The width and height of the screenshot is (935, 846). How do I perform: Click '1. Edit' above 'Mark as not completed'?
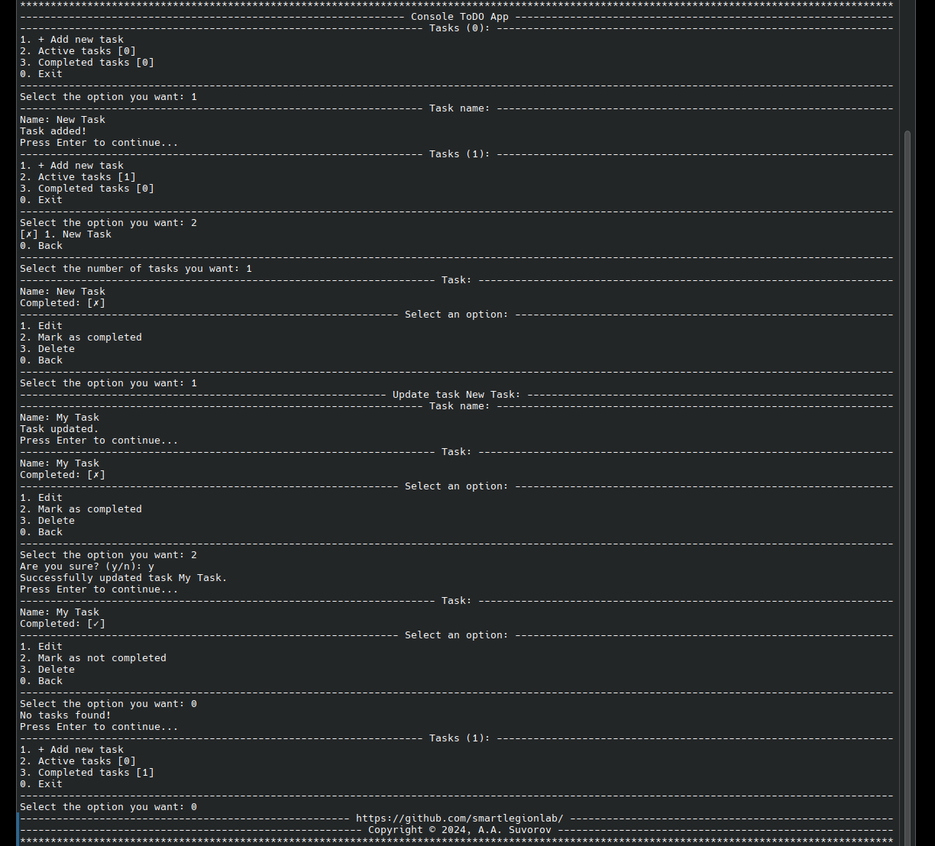tap(41, 647)
